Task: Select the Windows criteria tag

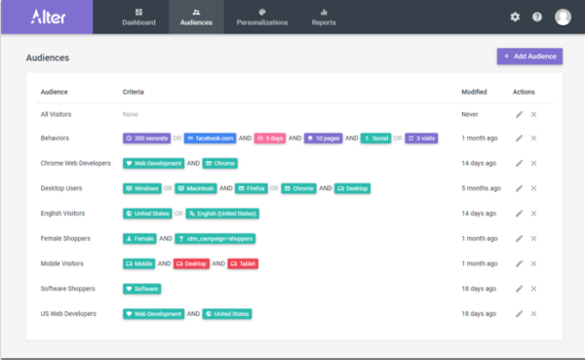Action: coord(142,188)
